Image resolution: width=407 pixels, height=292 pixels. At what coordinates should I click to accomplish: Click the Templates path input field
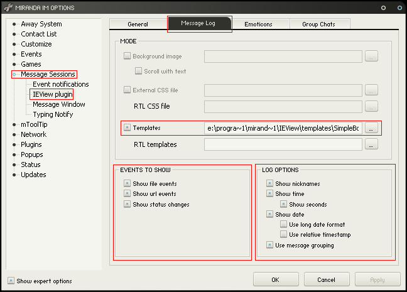click(283, 128)
